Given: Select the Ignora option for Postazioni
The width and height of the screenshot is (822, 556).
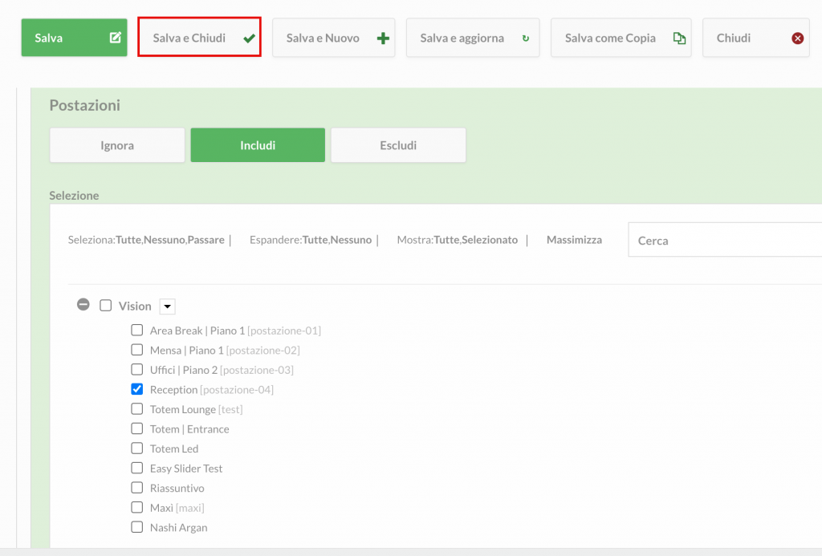Looking at the screenshot, I should point(117,145).
